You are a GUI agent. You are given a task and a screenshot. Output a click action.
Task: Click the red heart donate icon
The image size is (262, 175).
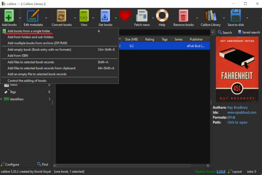[125, 16]
